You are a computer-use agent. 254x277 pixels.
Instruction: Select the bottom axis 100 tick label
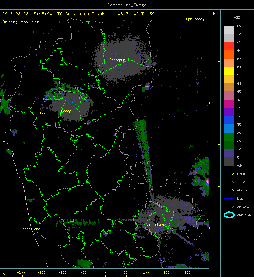click(146, 273)
